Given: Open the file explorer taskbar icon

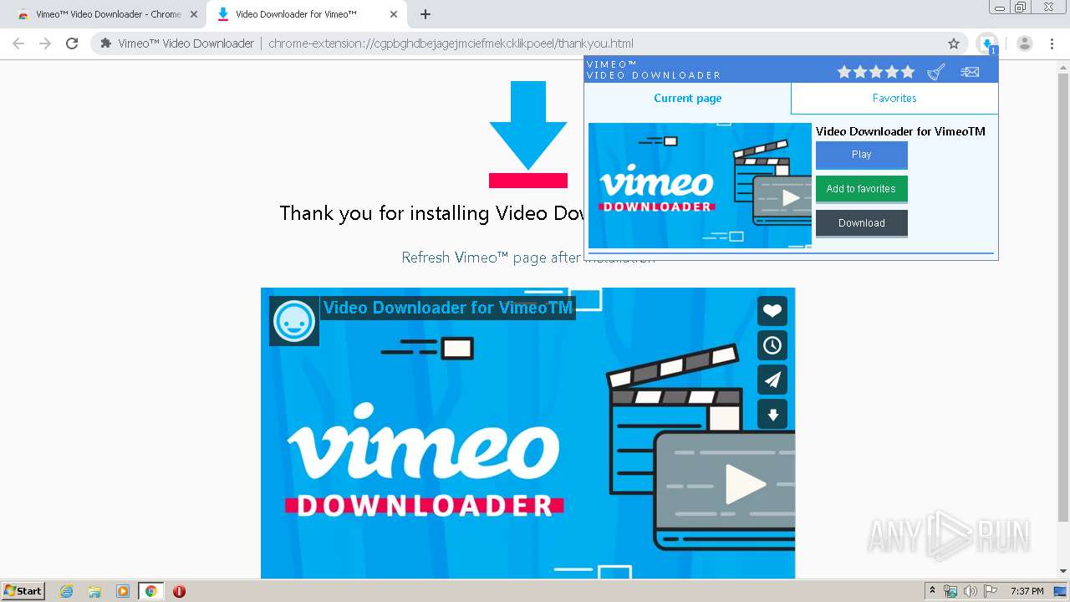Looking at the screenshot, I should (94, 591).
